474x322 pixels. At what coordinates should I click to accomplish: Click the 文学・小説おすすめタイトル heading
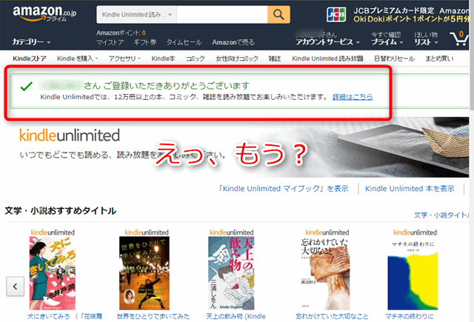(61, 210)
